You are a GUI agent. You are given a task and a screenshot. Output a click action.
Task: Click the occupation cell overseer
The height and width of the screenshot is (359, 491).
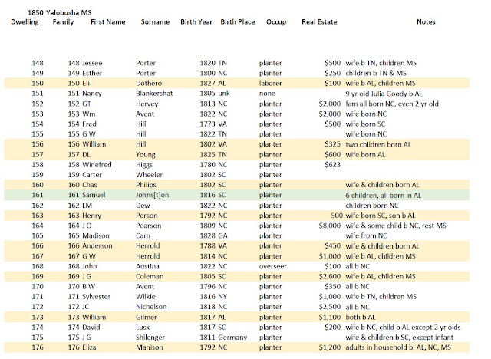pos(273,266)
